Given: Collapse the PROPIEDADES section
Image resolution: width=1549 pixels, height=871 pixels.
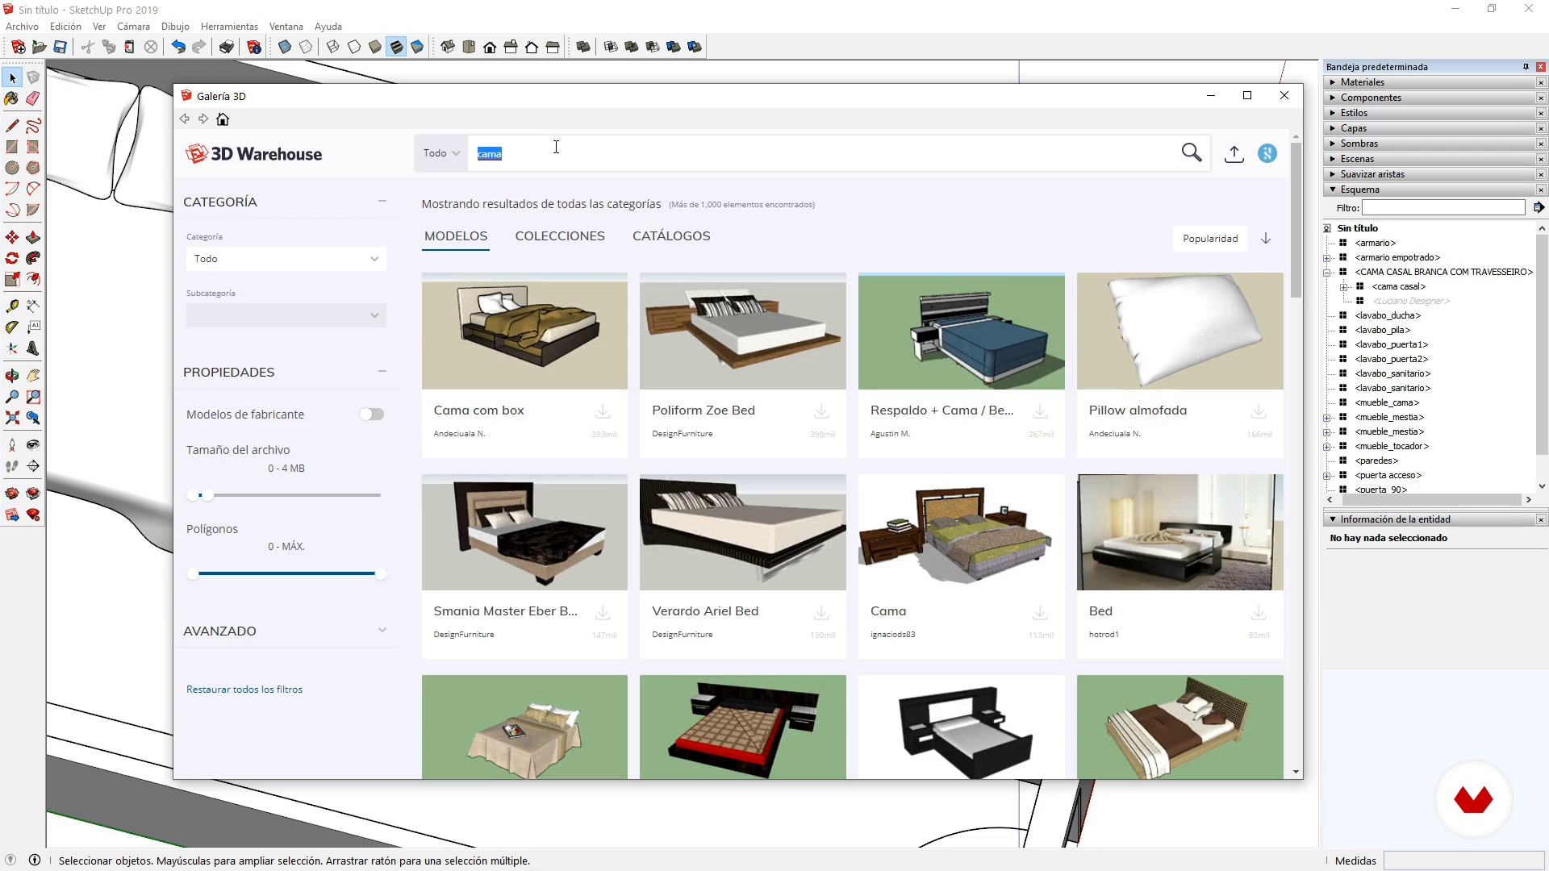Looking at the screenshot, I should pos(382,372).
